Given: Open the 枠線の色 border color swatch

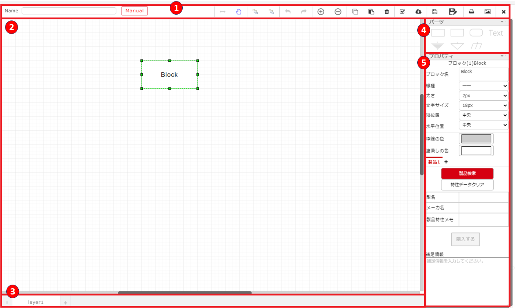Looking at the screenshot, I should click(476, 139).
